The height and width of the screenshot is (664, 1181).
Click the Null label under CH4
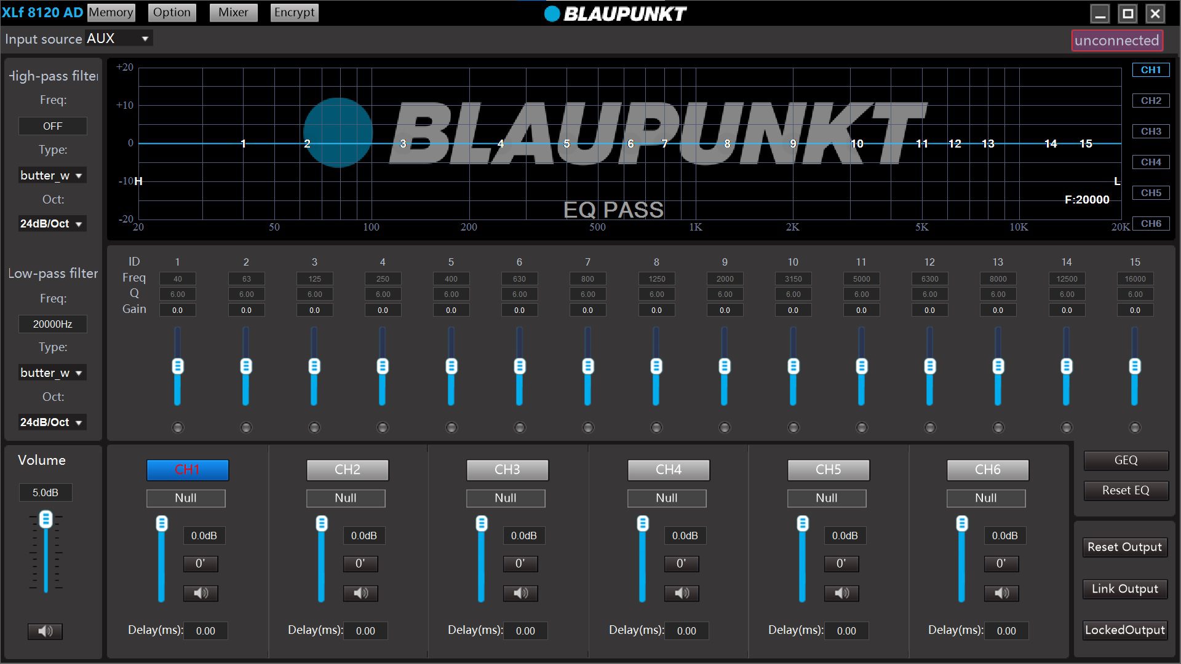coord(667,499)
